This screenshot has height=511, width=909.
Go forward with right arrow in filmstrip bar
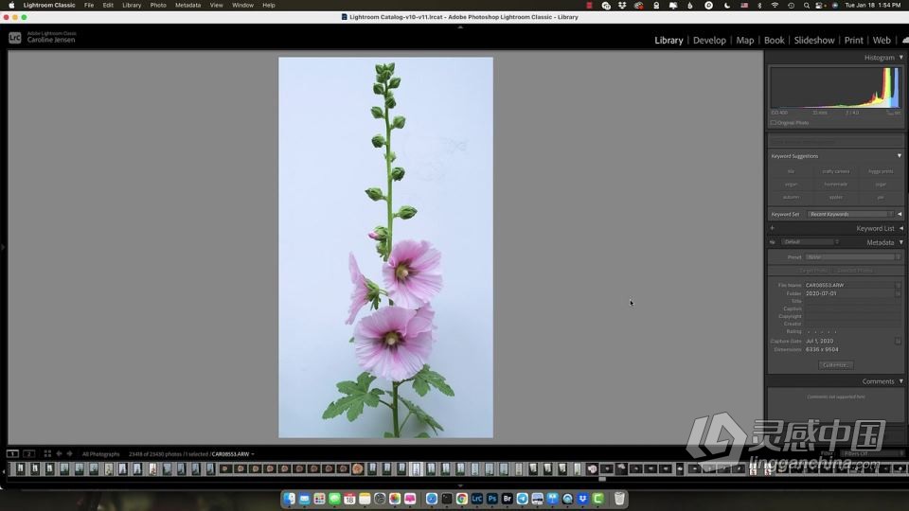(x=69, y=453)
